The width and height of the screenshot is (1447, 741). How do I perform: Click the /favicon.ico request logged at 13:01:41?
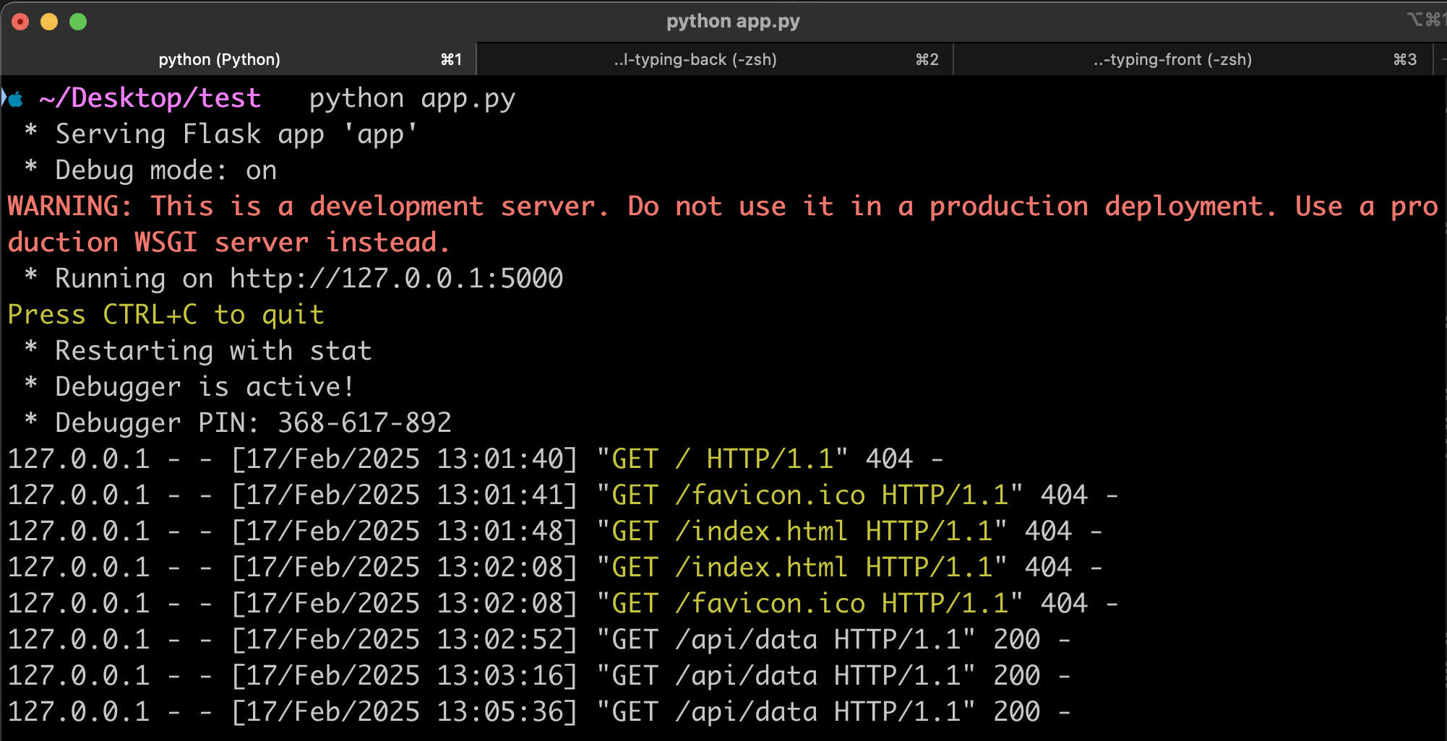click(x=769, y=495)
